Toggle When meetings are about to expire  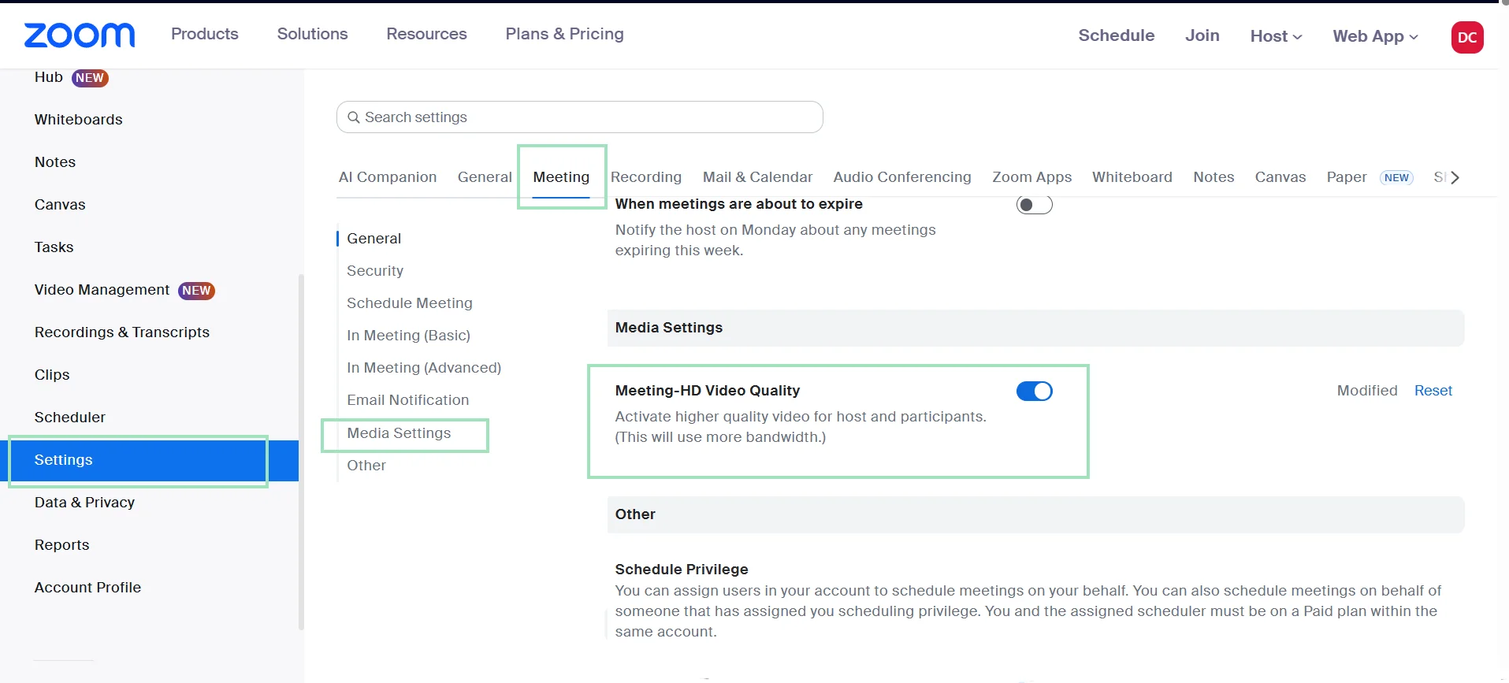(1034, 205)
